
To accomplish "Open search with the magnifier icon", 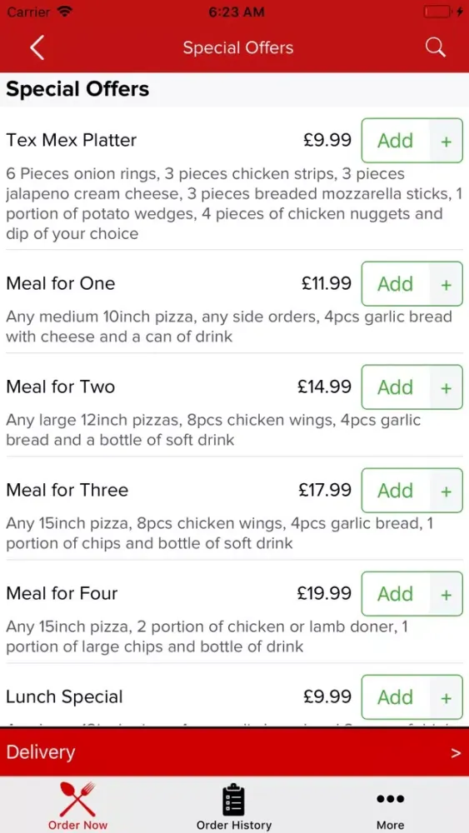I will [435, 47].
